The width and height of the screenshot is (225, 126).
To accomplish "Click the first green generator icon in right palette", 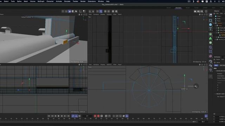I will click(211, 34).
